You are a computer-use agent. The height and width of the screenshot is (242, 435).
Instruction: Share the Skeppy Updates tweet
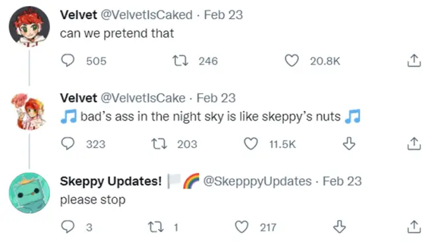[x=414, y=227]
